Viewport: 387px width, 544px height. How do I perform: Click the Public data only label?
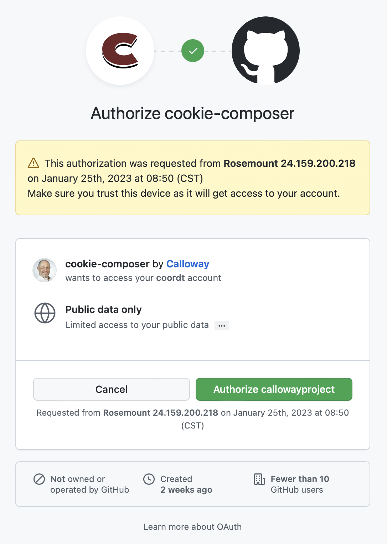[x=103, y=309]
